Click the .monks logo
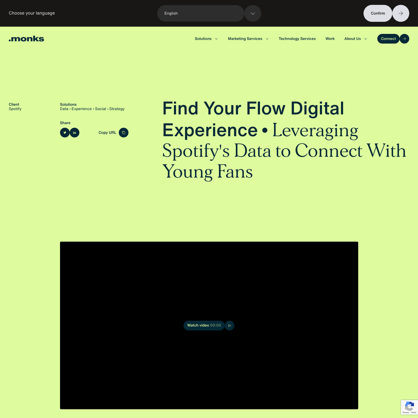Image resolution: width=418 pixels, height=418 pixels. pos(26,39)
